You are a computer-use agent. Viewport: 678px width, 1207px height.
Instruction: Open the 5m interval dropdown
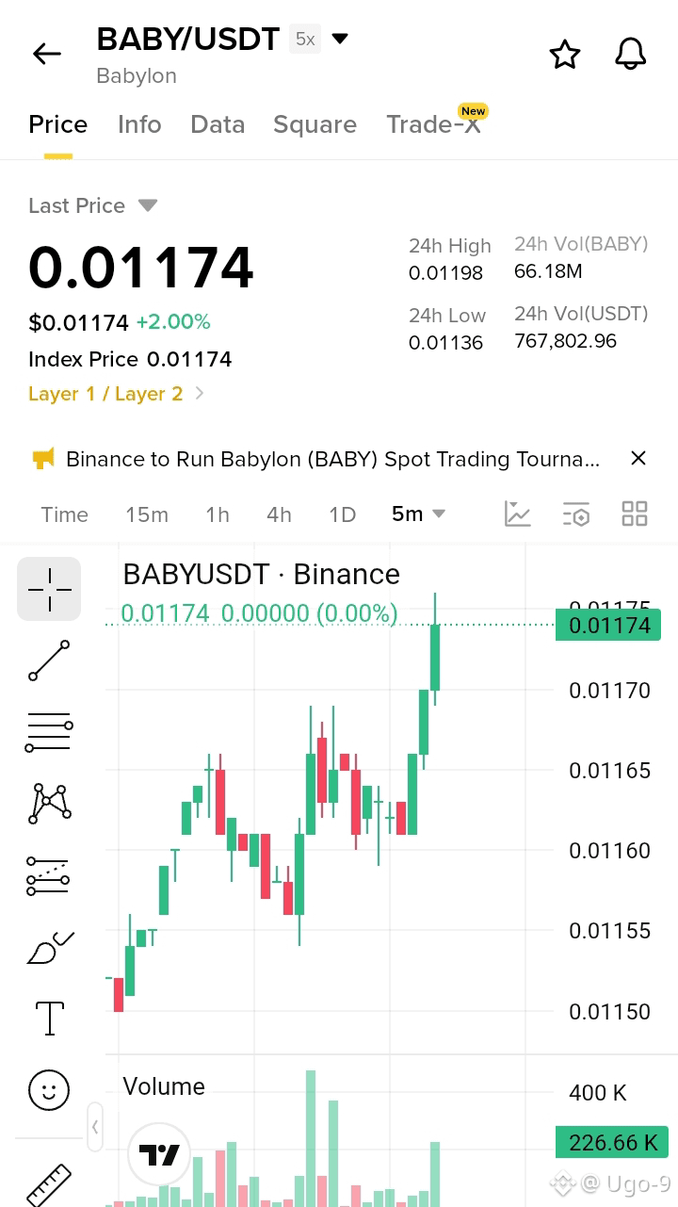418,514
